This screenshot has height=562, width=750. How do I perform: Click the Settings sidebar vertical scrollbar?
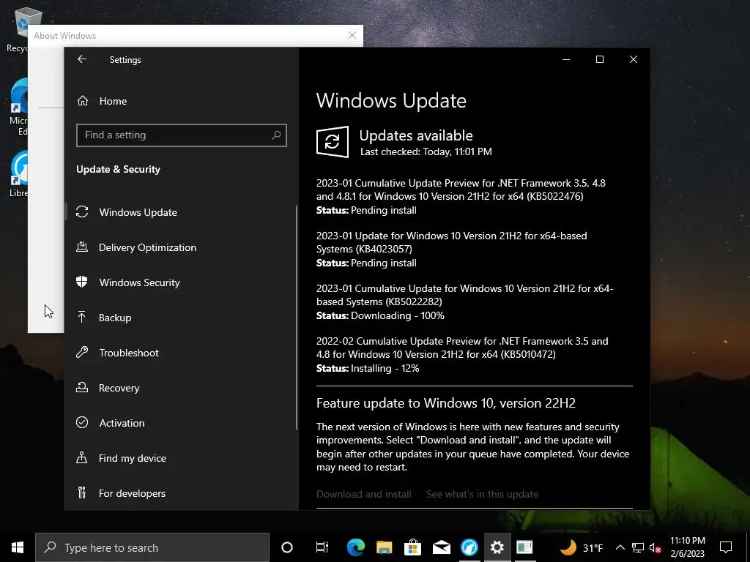(297, 318)
